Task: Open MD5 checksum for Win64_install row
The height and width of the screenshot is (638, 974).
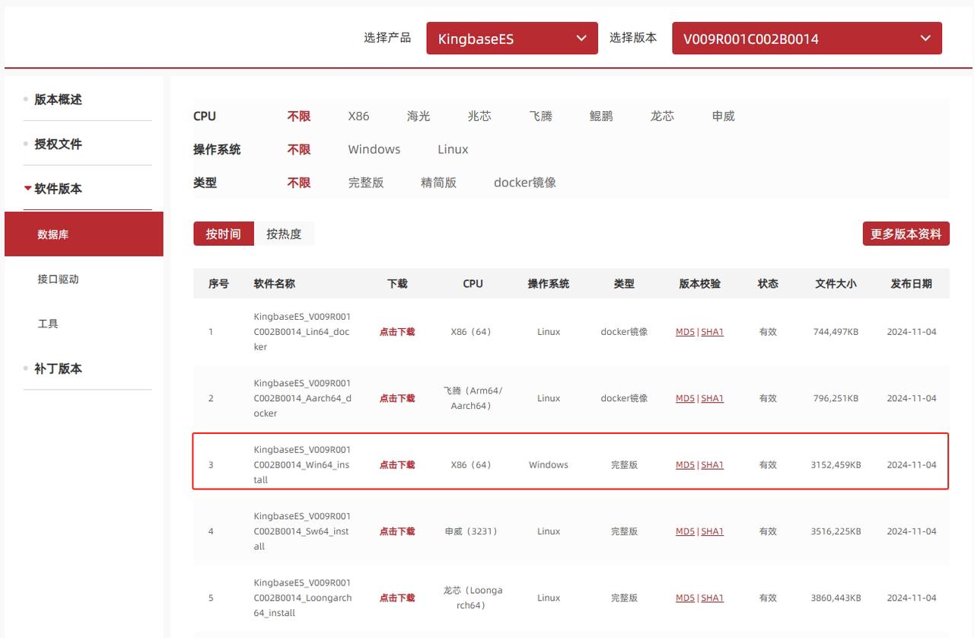Action: coord(685,465)
